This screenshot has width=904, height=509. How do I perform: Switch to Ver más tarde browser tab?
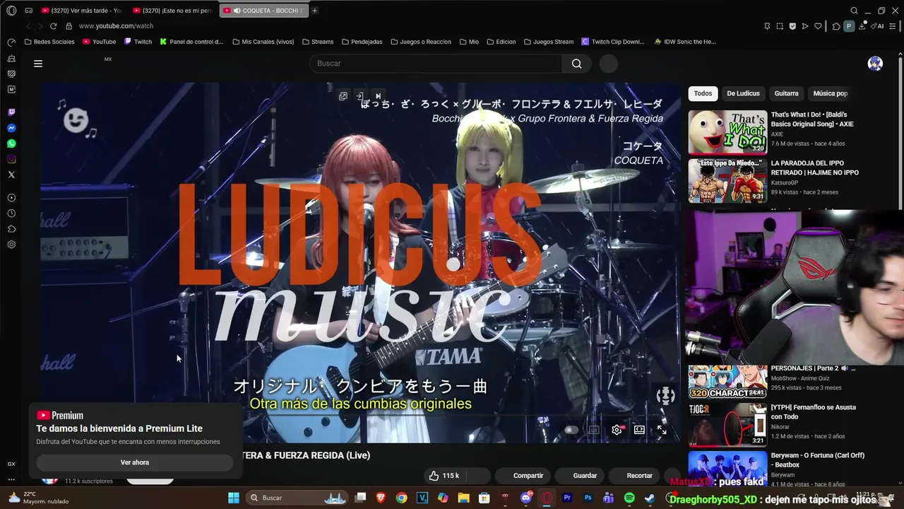pos(81,11)
